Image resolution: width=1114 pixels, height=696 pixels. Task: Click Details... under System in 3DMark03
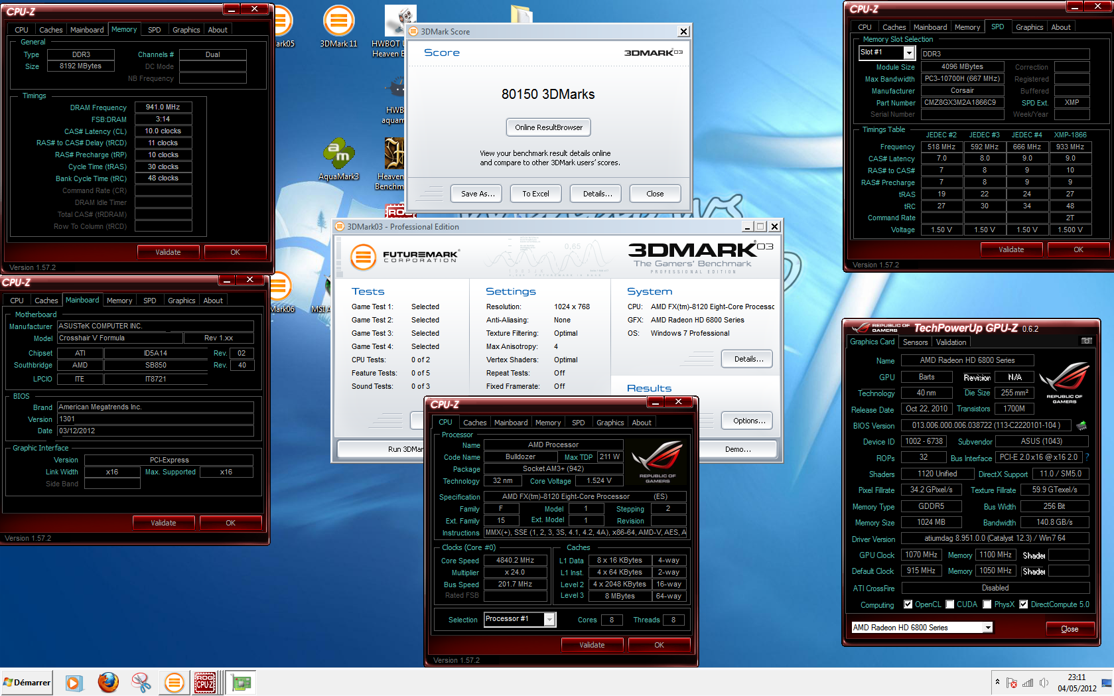pyautogui.click(x=748, y=359)
